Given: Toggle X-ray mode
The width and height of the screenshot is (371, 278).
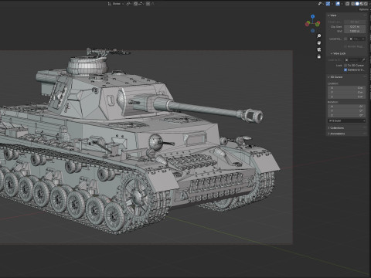Looking at the screenshot, I should (x=347, y=4).
